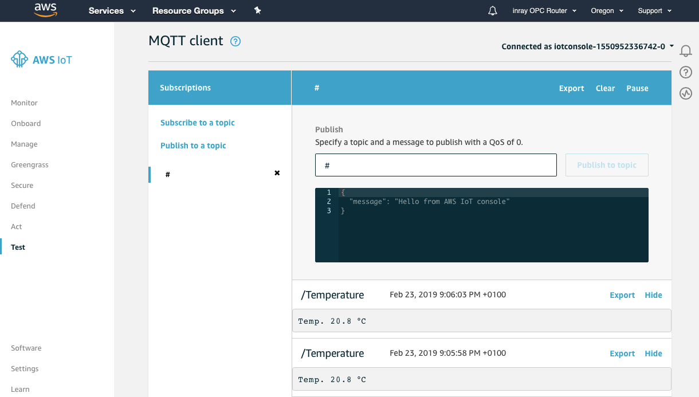The width and height of the screenshot is (699, 397).
Task: Open the Services dropdown menu
Action: coord(112,11)
